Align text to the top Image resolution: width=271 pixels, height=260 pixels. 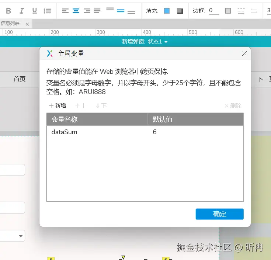pos(110,9)
